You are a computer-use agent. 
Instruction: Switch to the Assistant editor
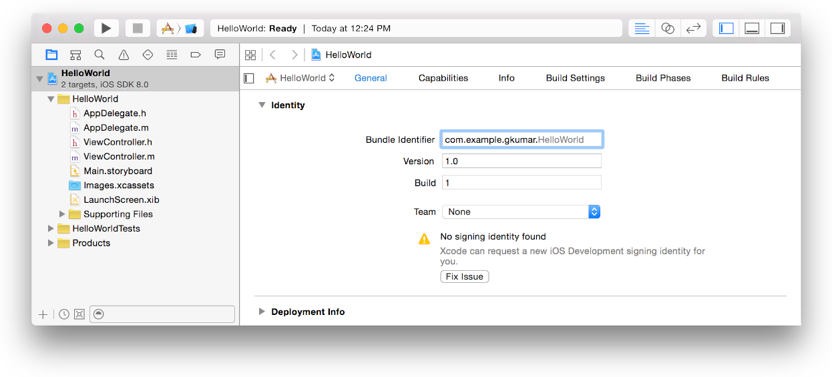click(x=668, y=28)
